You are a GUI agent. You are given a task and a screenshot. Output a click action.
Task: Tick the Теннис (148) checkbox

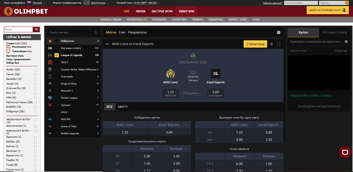[x=36, y=75]
